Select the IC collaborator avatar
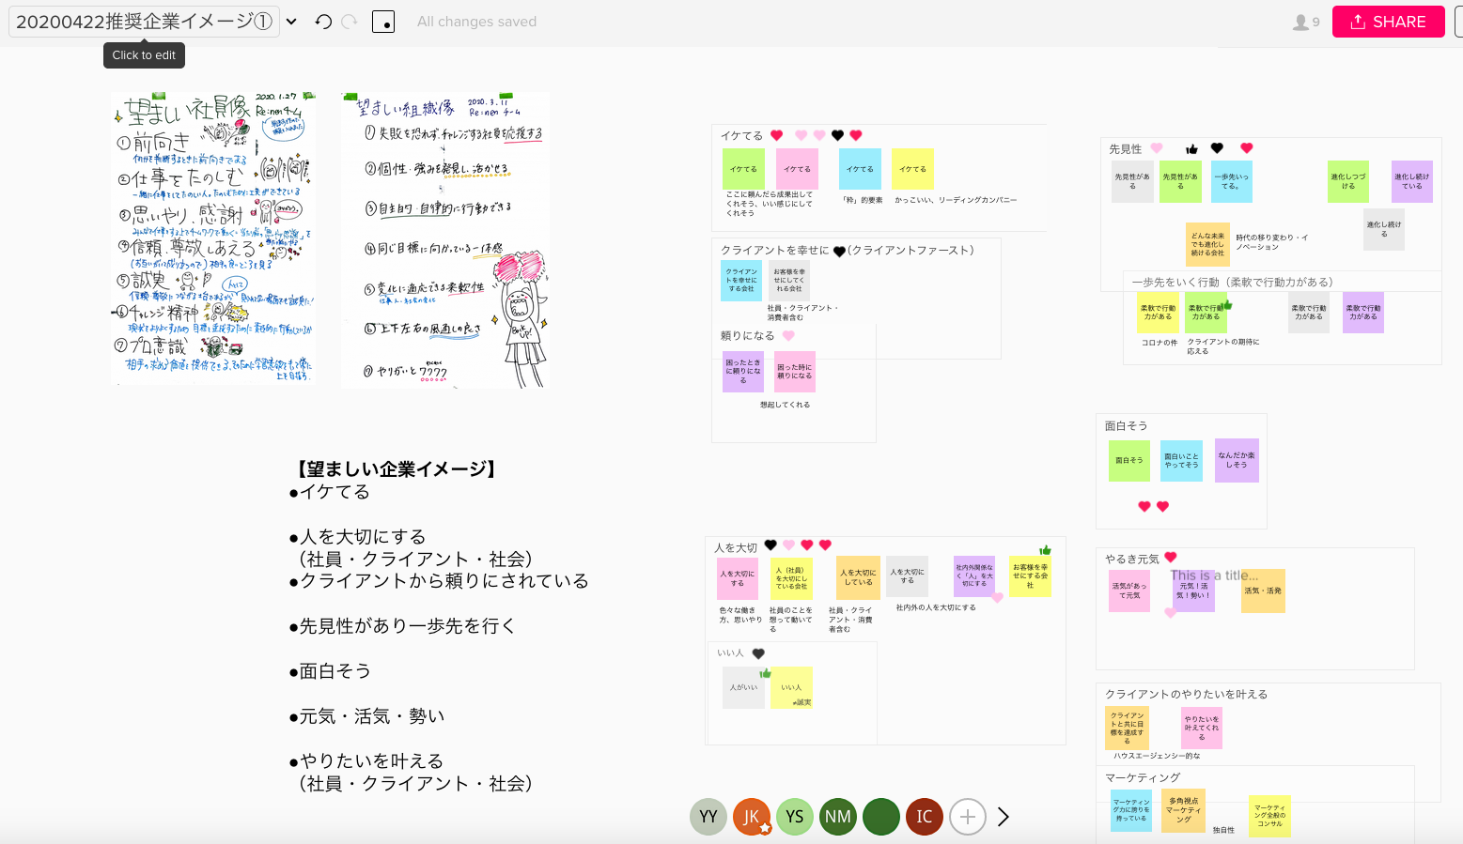 point(925,817)
